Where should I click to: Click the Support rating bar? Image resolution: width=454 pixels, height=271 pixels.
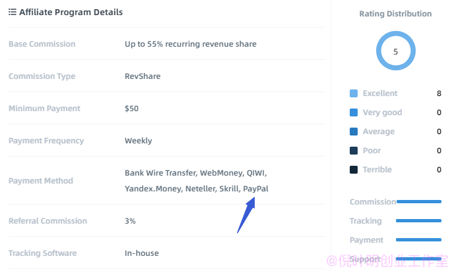418,259
